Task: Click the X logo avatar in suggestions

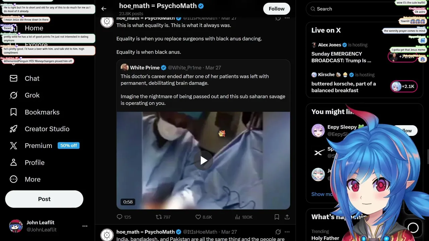Action: coord(318,152)
